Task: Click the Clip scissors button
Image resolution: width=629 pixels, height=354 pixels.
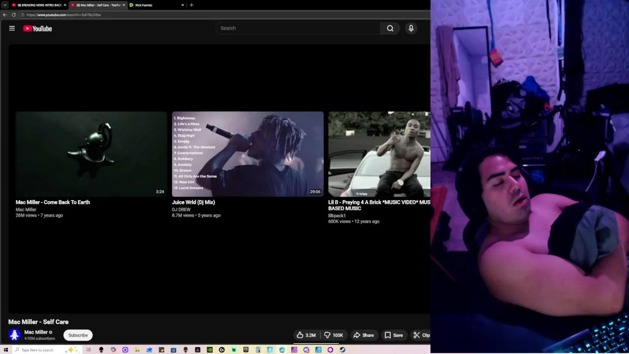Action: pos(421,335)
